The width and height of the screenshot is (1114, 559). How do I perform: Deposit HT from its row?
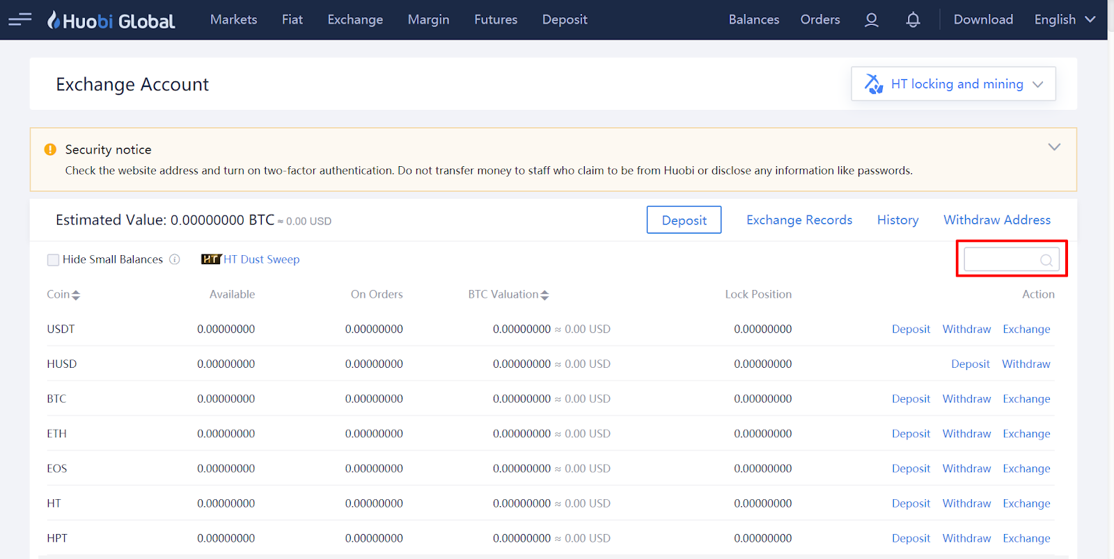[x=911, y=503]
